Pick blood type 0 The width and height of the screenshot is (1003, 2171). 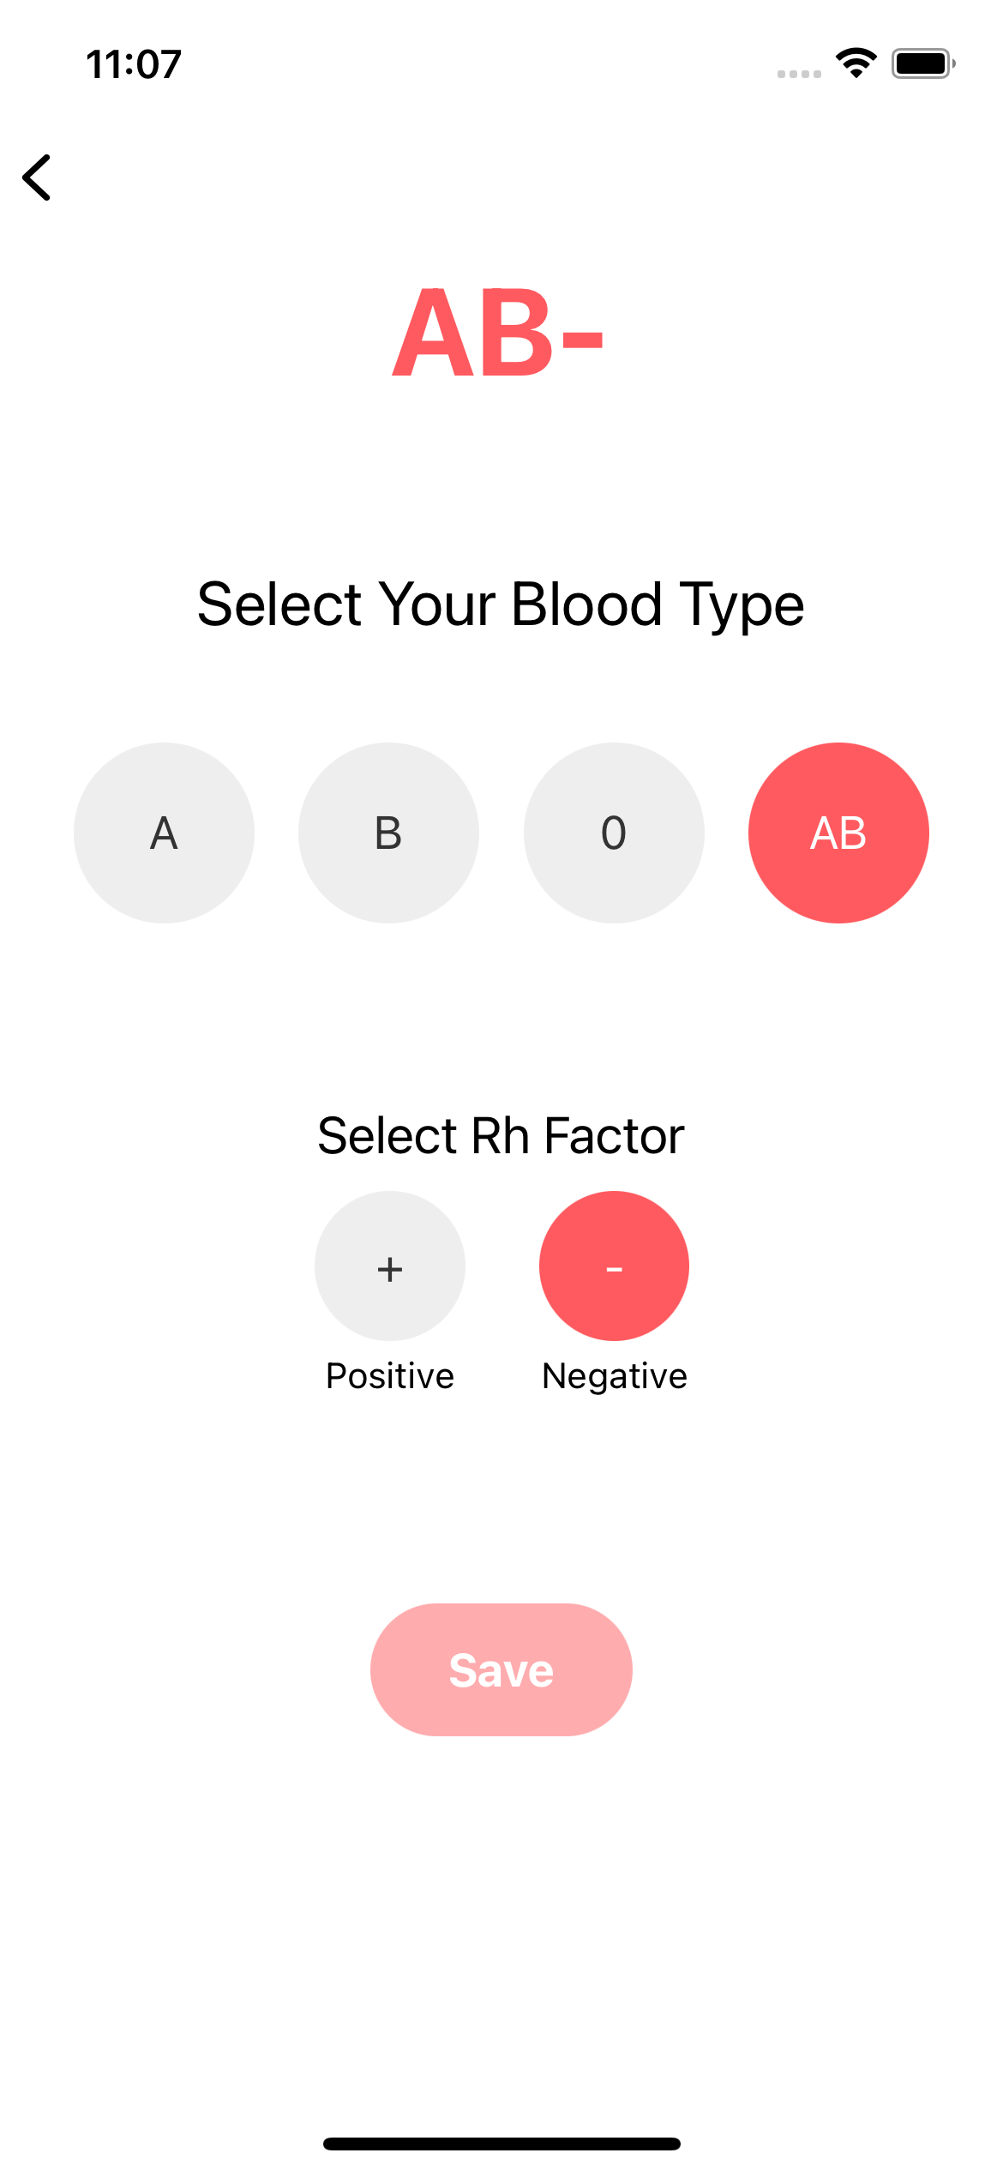pos(614,833)
